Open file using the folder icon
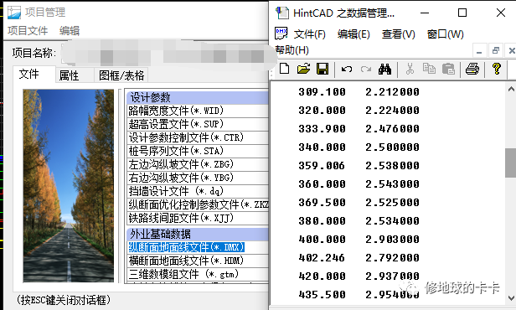Viewport: 516px width, 310px height. point(303,69)
